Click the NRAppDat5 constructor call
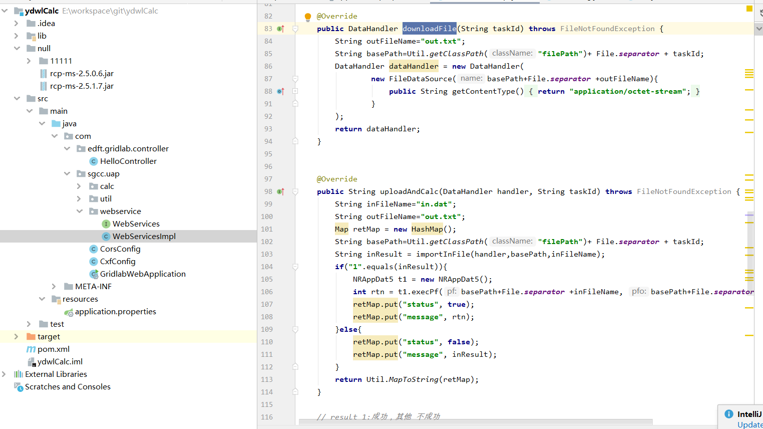Viewport: 763px width, 429px height. [x=466, y=279]
